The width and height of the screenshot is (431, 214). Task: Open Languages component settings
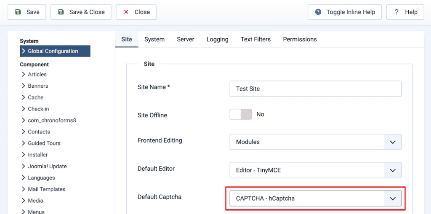coord(38,178)
